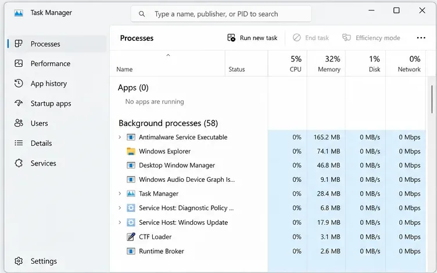This screenshot has width=437, height=273.
Task: Click the Windows Explorer folder icon
Action: (x=131, y=151)
